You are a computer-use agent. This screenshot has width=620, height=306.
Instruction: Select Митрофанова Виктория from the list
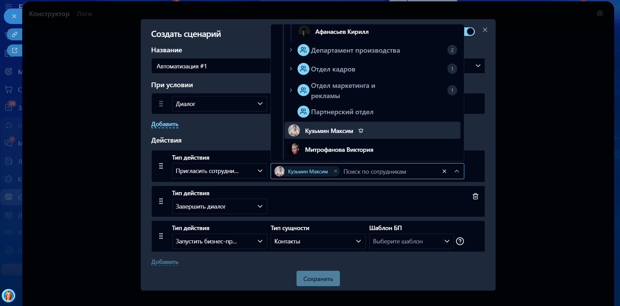click(339, 150)
